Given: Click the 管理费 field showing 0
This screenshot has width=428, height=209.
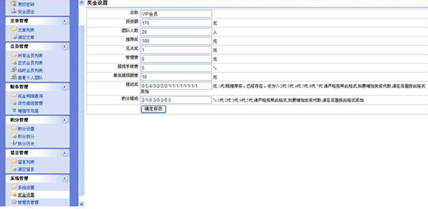Looking at the screenshot, I should coord(176,59).
